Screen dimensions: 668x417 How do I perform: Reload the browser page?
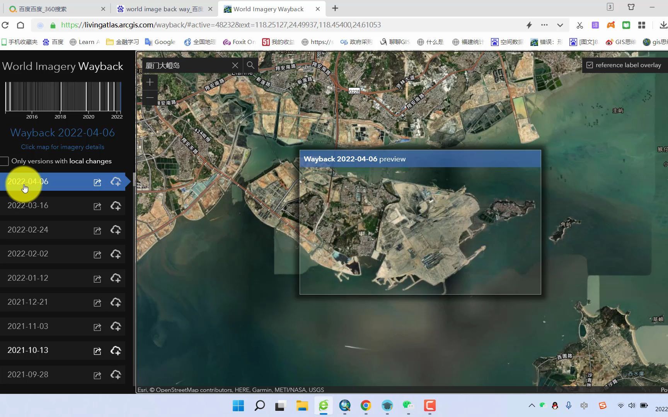tap(5, 25)
